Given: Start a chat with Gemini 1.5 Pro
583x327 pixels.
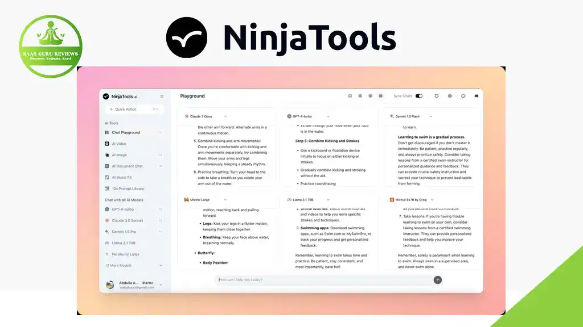Looking at the screenshot, I should click(x=124, y=232).
